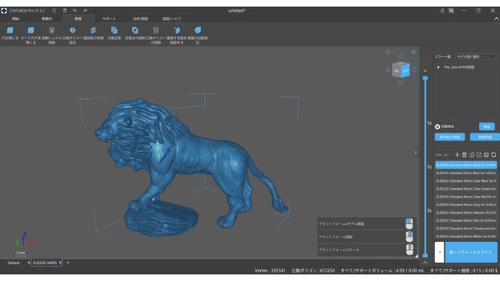The width and height of the screenshot is (500, 281).
Task: Select ELEGOO Standard Resin Skin profile
Action: [x=466, y=220]
